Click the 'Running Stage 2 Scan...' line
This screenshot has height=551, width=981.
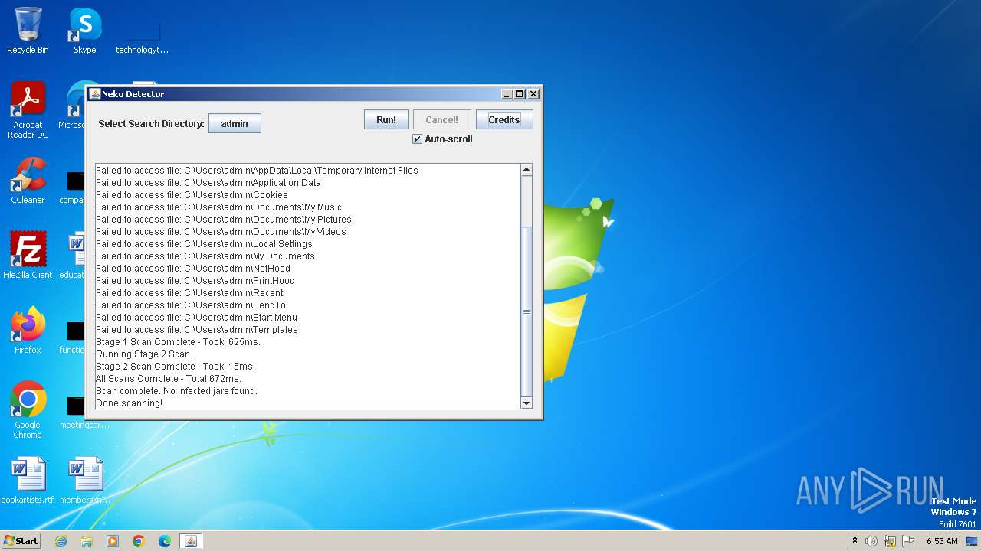coord(146,354)
